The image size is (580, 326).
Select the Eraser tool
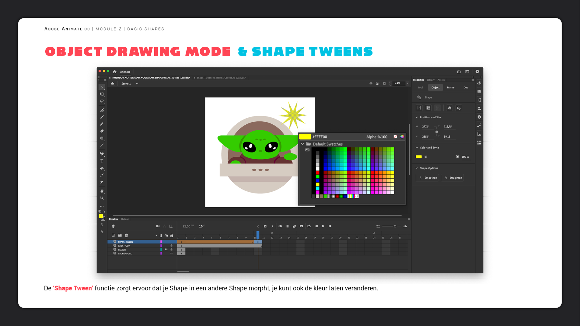coord(102,131)
